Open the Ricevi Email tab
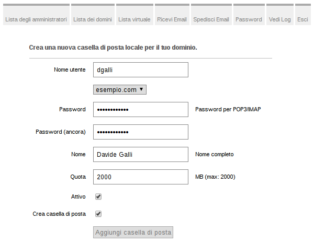Image resolution: width=314 pixels, height=243 pixels. point(172,19)
